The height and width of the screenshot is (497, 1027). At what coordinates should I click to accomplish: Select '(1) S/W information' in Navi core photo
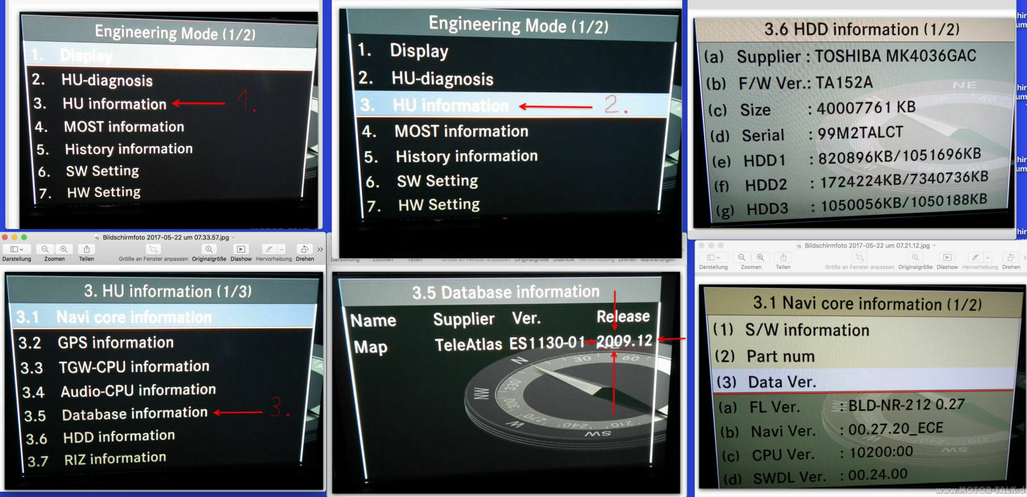[x=791, y=330]
